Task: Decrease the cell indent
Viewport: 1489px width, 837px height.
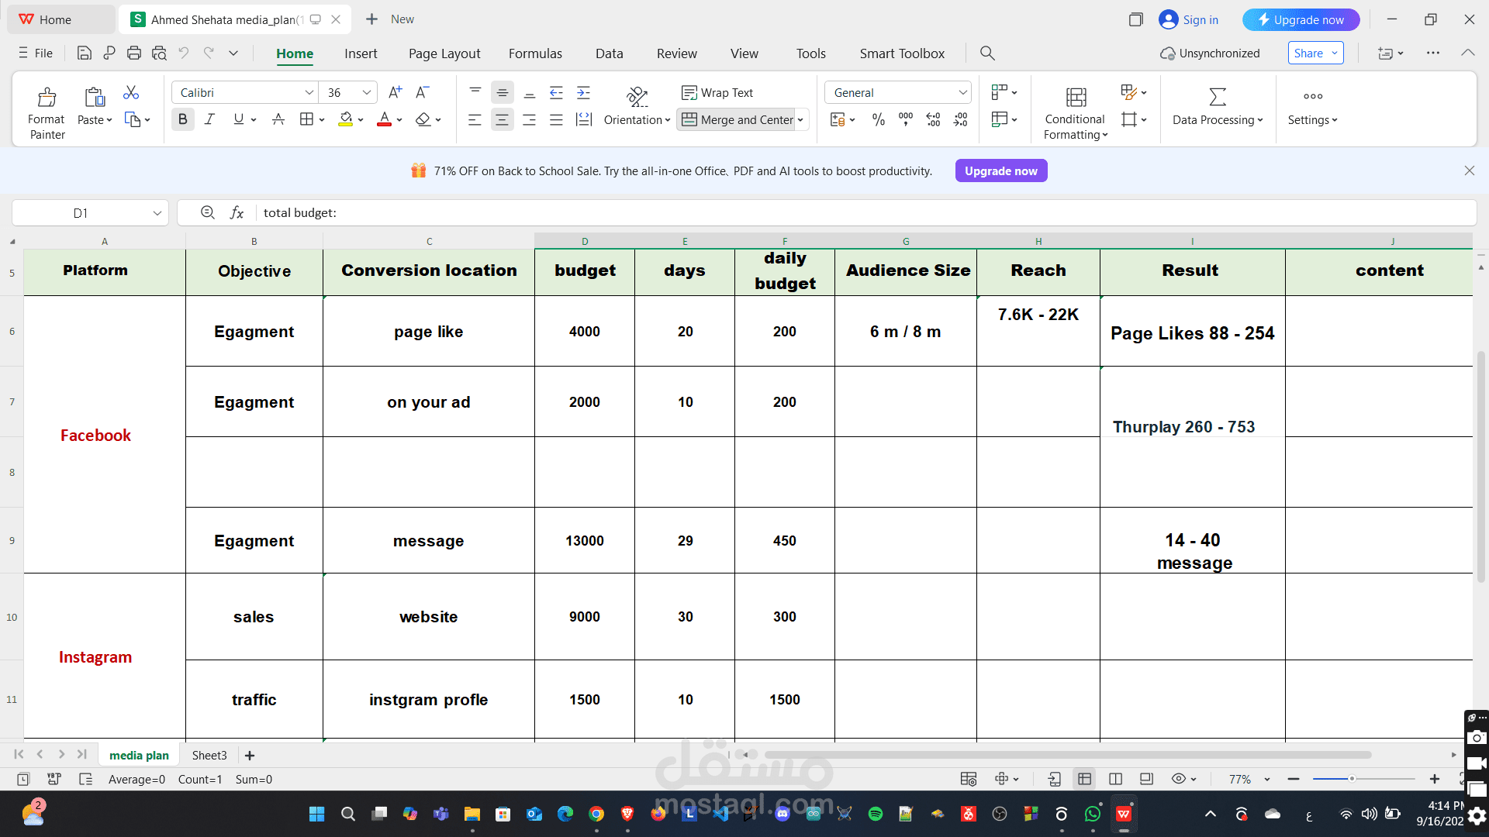Action: pyautogui.click(x=556, y=92)
